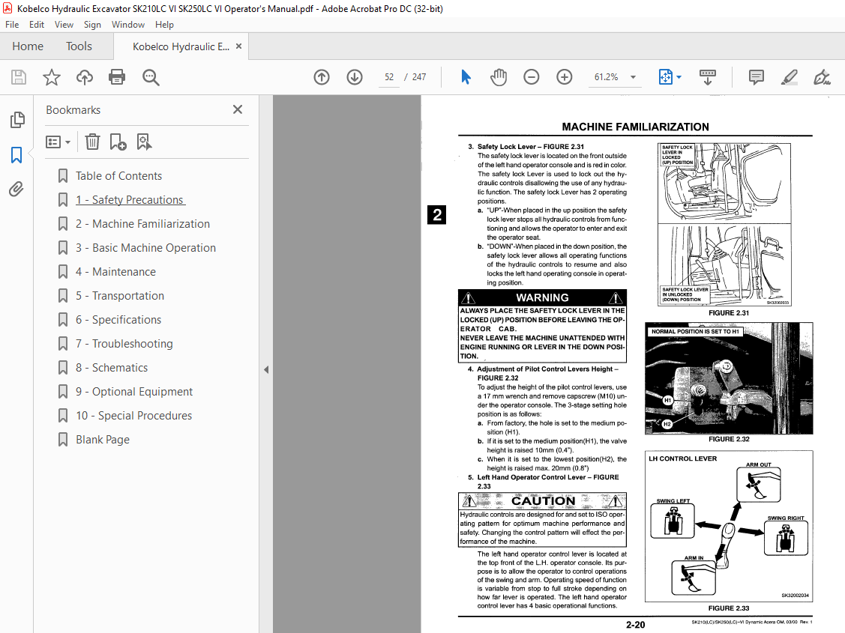The height and width of the screenshot is (633, 845).
Task: Open the Attachments paperclip pane
Action: point(16,190)
